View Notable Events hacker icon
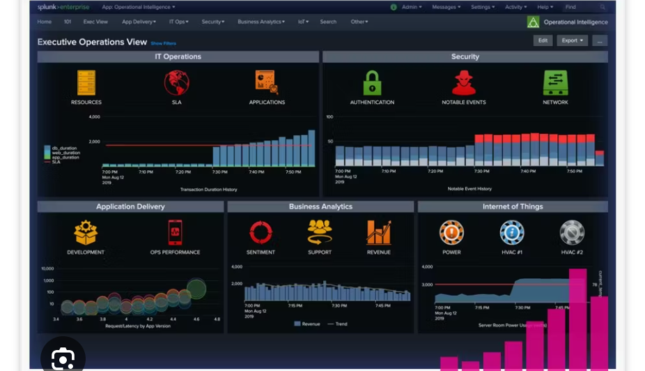 (464, 83)
